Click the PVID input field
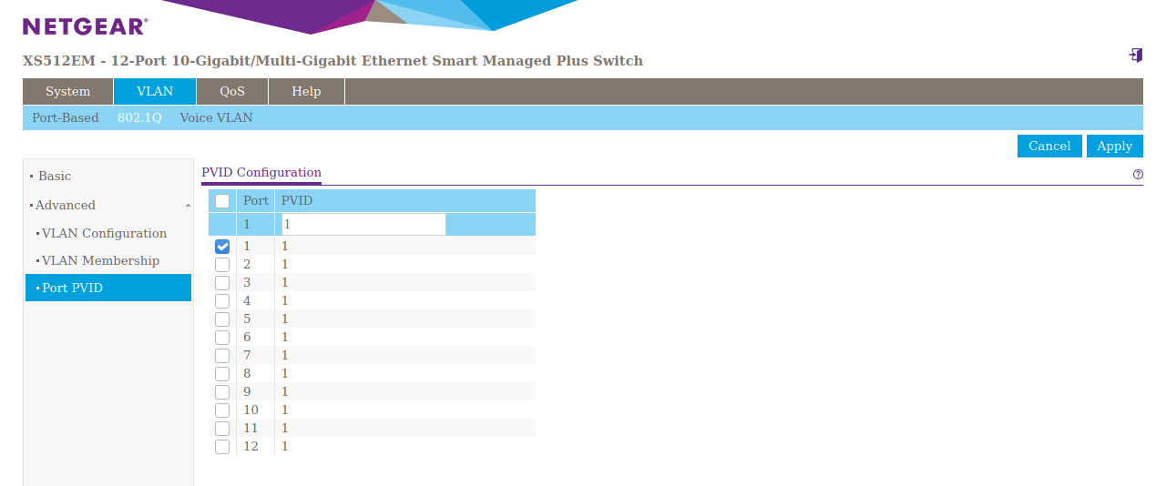This screenshot has width=1166, height=486. click(x=363, y=224)
